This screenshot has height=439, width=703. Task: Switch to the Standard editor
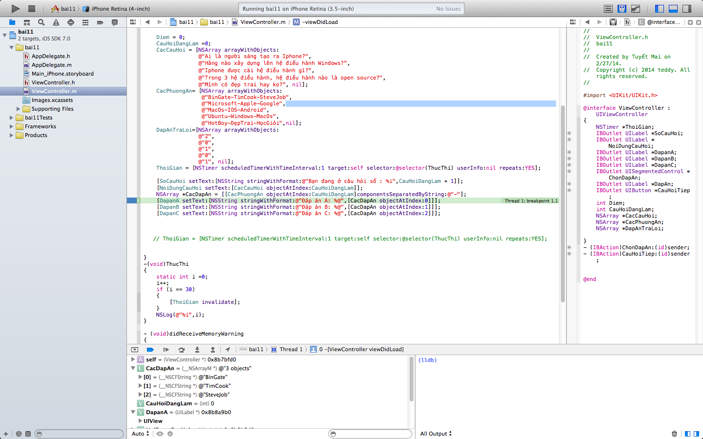608,9
